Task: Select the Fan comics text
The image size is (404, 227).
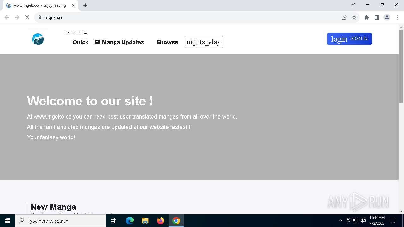Action: [x=76, y=32]
